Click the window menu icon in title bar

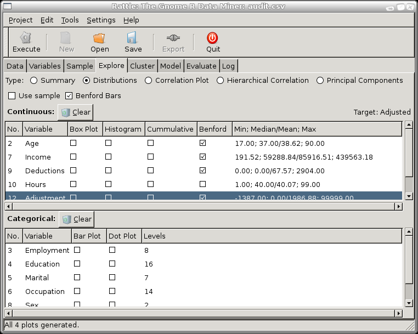click(7, 6)
